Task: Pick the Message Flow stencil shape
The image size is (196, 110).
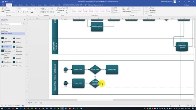Action: pyautogui.click(x=5, y=58)
